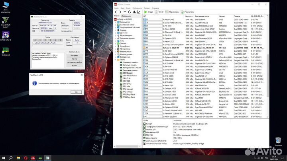Open the Сервис menu in AIDA64
287x161 pixels.
click(147, 8)
